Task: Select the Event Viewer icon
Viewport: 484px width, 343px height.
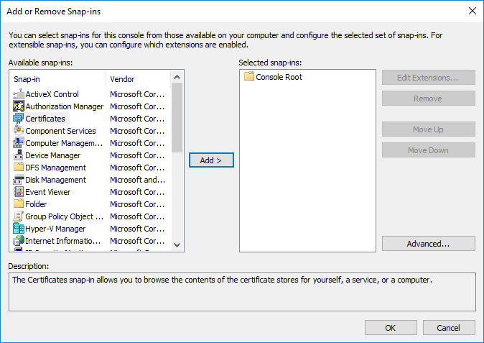Action: click(x=19, y=192)
